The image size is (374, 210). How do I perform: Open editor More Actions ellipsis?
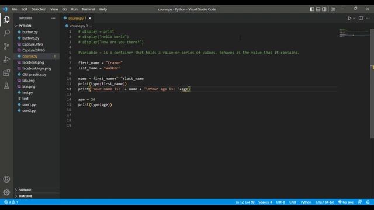368,18
